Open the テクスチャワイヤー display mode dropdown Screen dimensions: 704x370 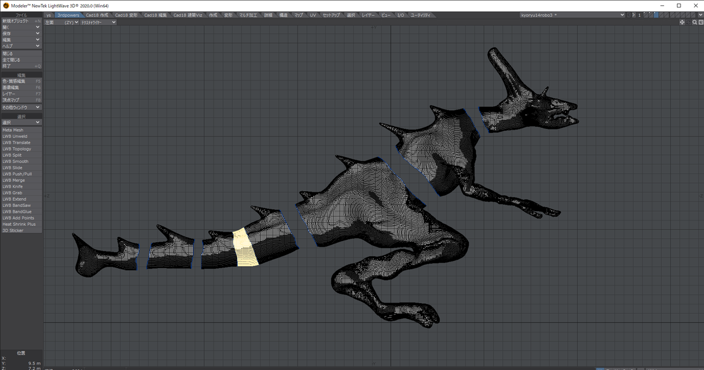[x=98, y=22]
